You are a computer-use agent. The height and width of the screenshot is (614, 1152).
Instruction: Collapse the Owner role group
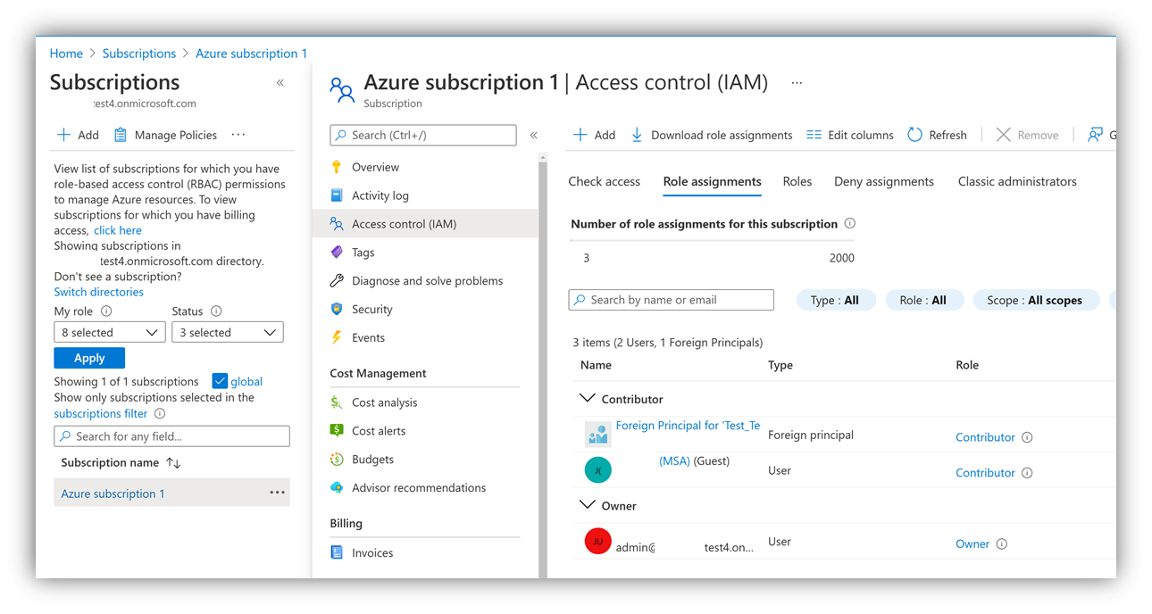tap(589, 505)
